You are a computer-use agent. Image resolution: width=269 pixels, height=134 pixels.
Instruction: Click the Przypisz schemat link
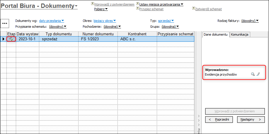[151, 9]
